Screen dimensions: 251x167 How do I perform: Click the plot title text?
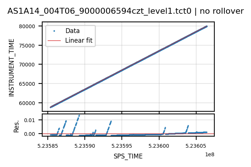pos(125,12)
